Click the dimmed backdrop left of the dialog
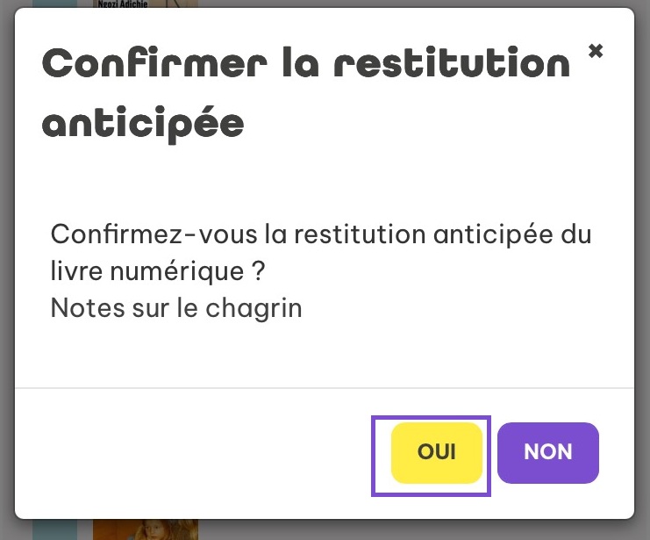Viewport: 650px width, 540px height. (x=7, y=263)
